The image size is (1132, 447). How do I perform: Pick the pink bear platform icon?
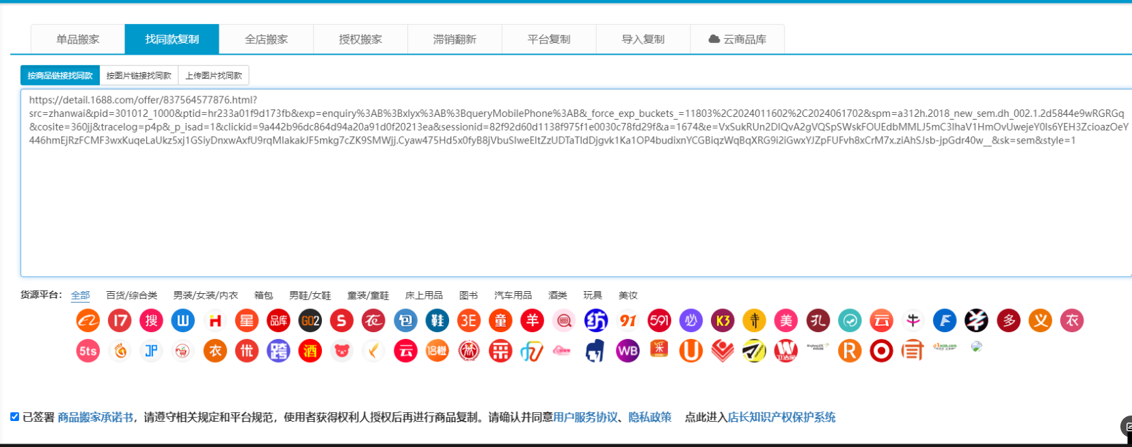pyautogui.click(x=342, y=351)
